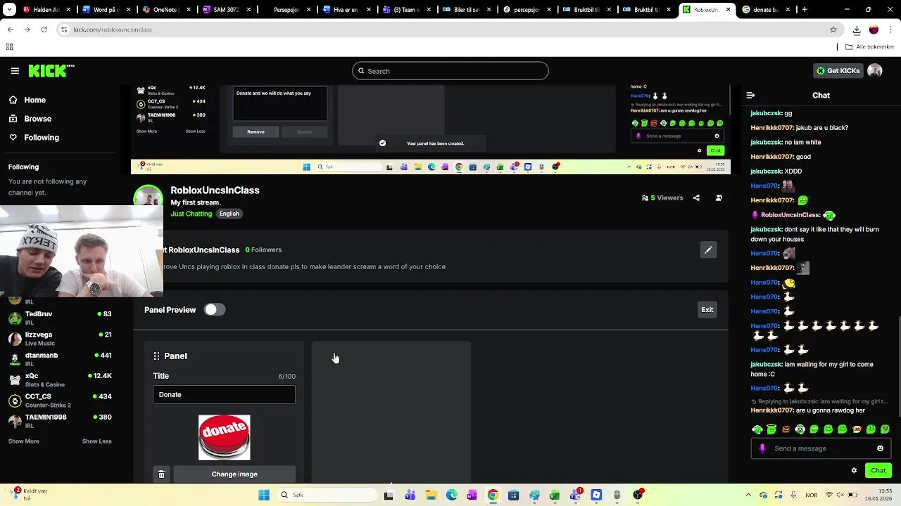
Task: Click the icon right of share
Action: pyautogui.click(x=719, y=198)
